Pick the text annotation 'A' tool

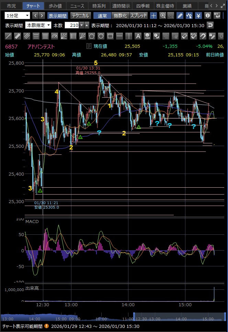tap(138, 36)
